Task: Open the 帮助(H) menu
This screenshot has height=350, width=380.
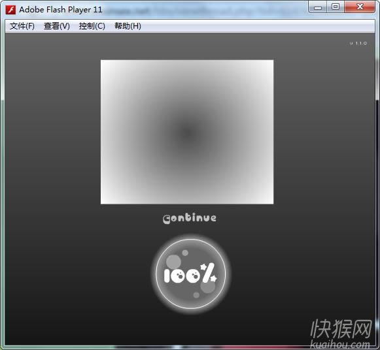Action: pyautogui.click(x=128, y=26)
